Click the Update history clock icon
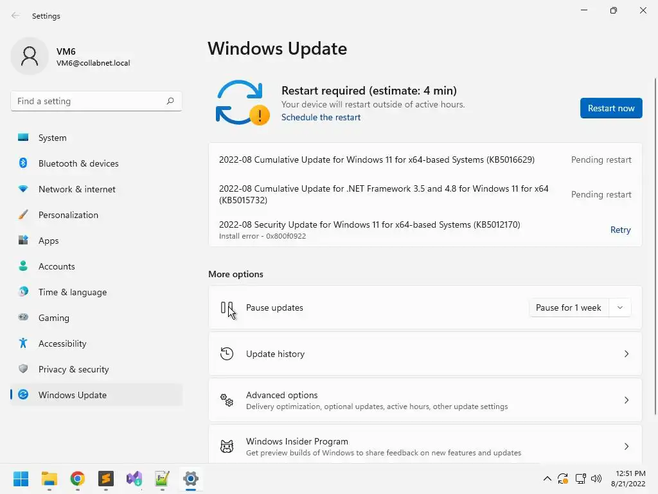This screenshot has width=658, height=494. coord(227,354)
